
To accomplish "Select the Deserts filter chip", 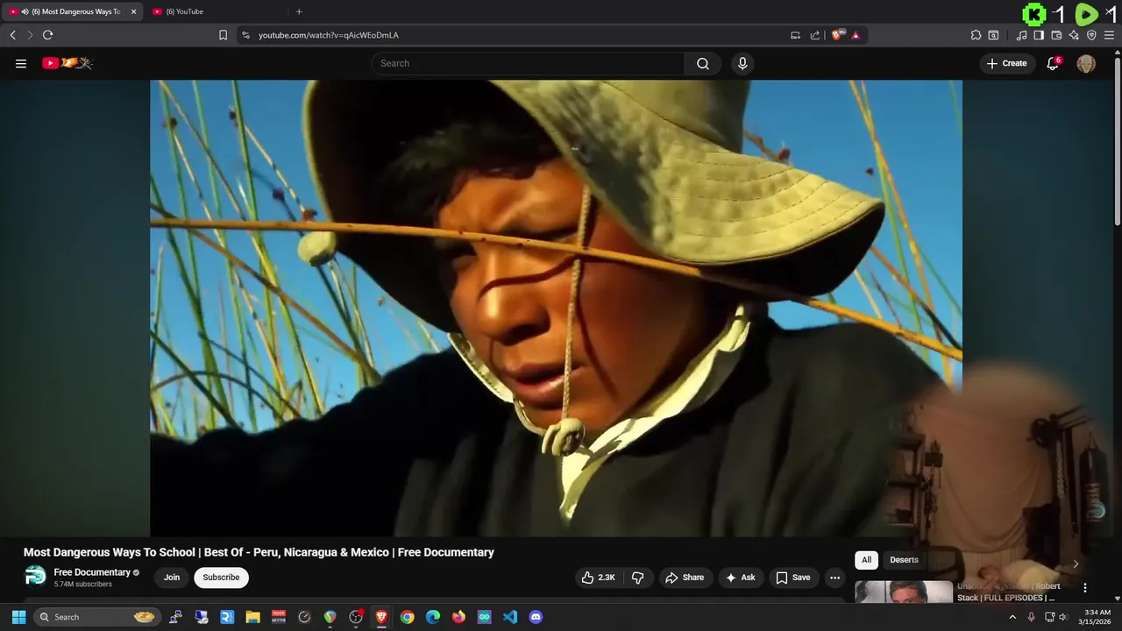I will [904, 560].
